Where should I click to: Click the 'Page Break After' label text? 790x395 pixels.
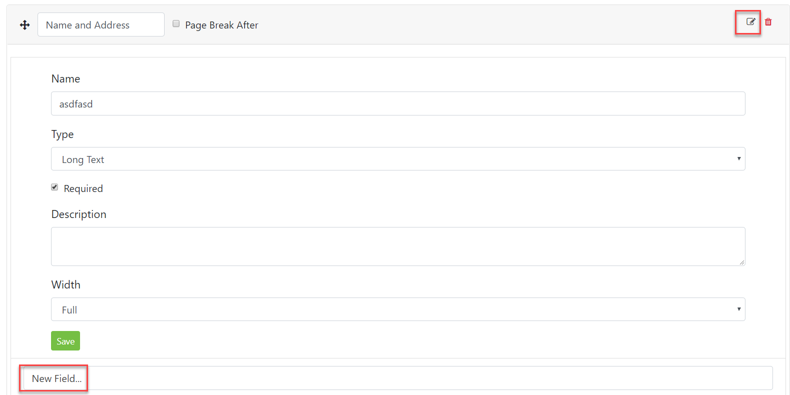222,25
